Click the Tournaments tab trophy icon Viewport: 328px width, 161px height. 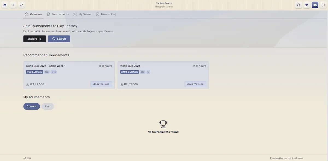[48, 14]
